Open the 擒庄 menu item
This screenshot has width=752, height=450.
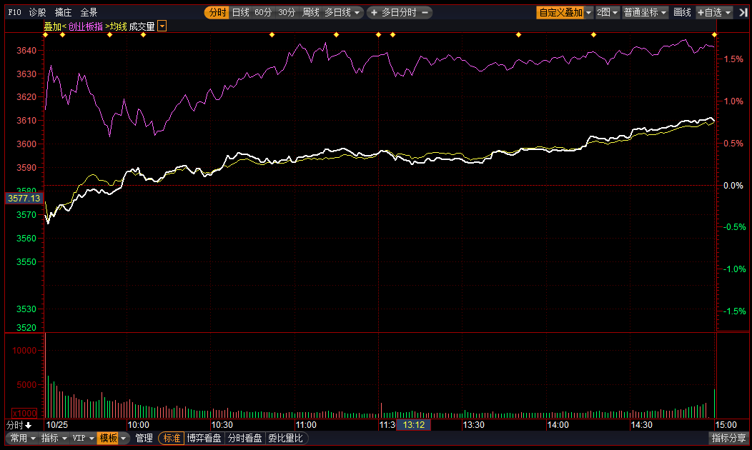pos(63,12)
